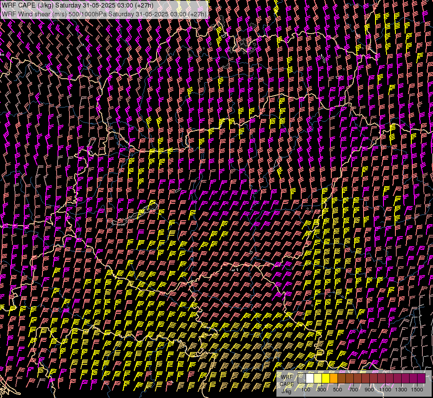Viewport: 433px width, 398px height.
Task: Click the rightmost purple legend swatch
Action: point(421,379)
